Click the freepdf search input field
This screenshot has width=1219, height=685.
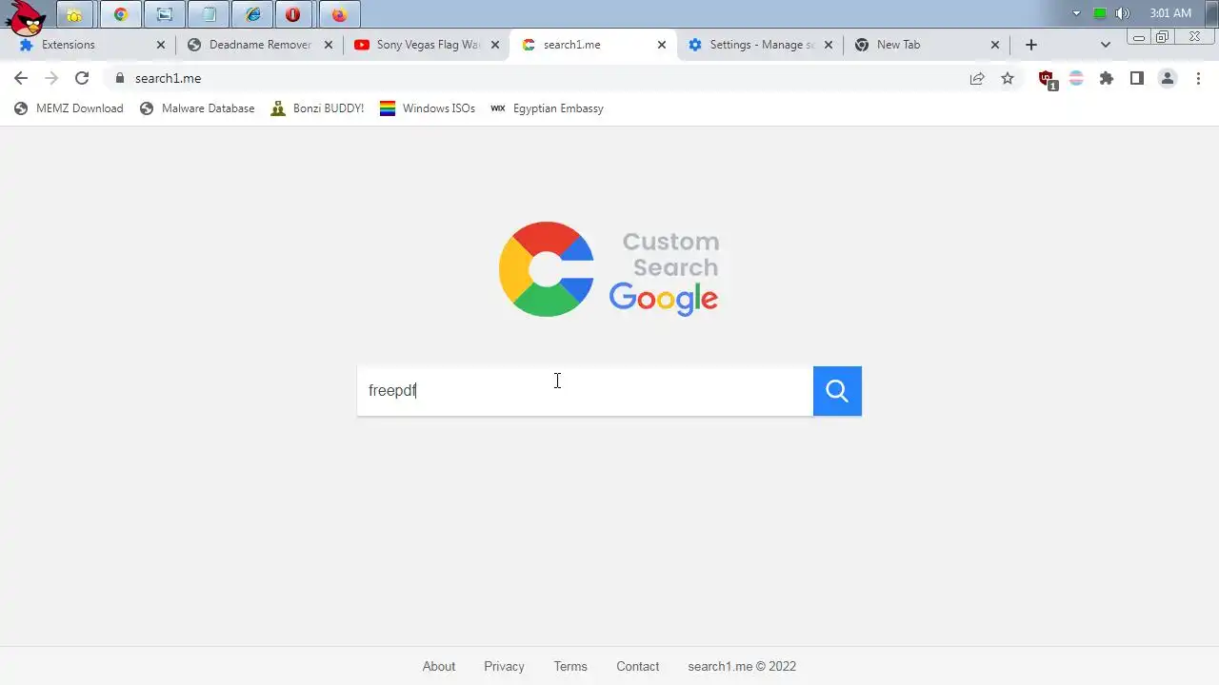click(x=585, y=391)
